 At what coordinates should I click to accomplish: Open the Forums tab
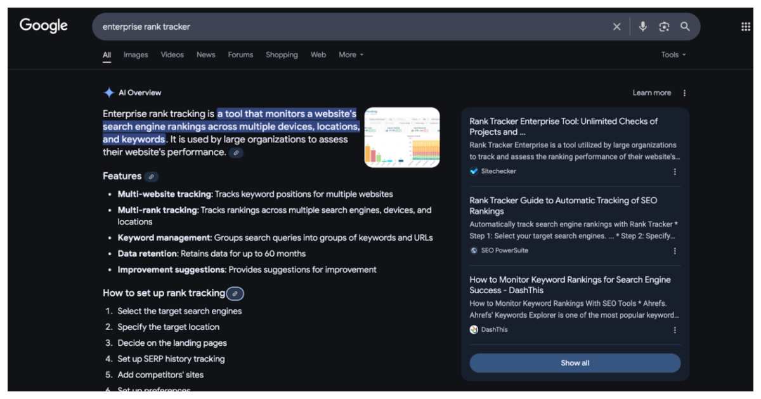[x=240, y=54]
